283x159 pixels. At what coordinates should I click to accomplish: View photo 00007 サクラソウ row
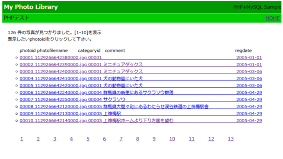tap(141, 100)
